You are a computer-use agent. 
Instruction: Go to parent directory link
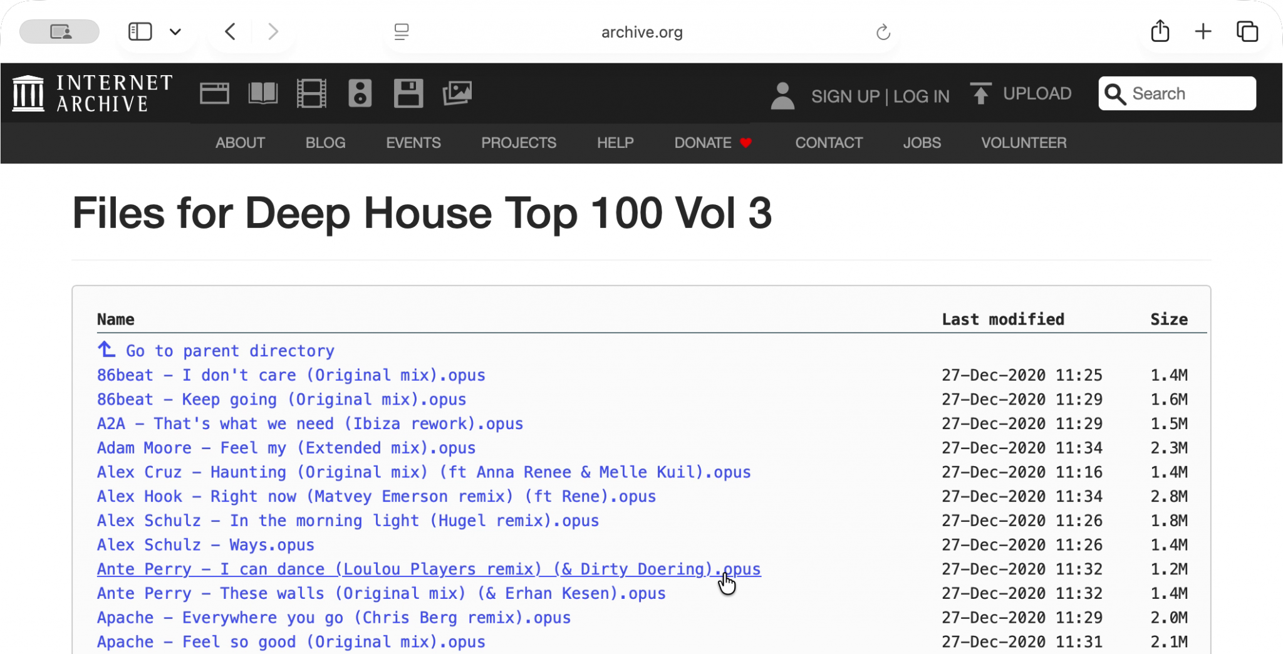(229, 351)
